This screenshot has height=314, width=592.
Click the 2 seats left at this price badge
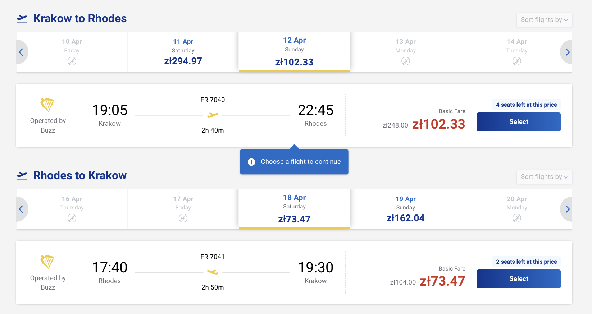tap(526, 262)
